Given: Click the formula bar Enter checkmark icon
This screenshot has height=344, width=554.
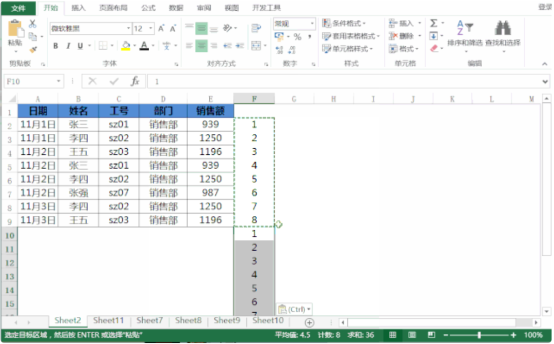Looking at the screenshot, I should point(114,81).
